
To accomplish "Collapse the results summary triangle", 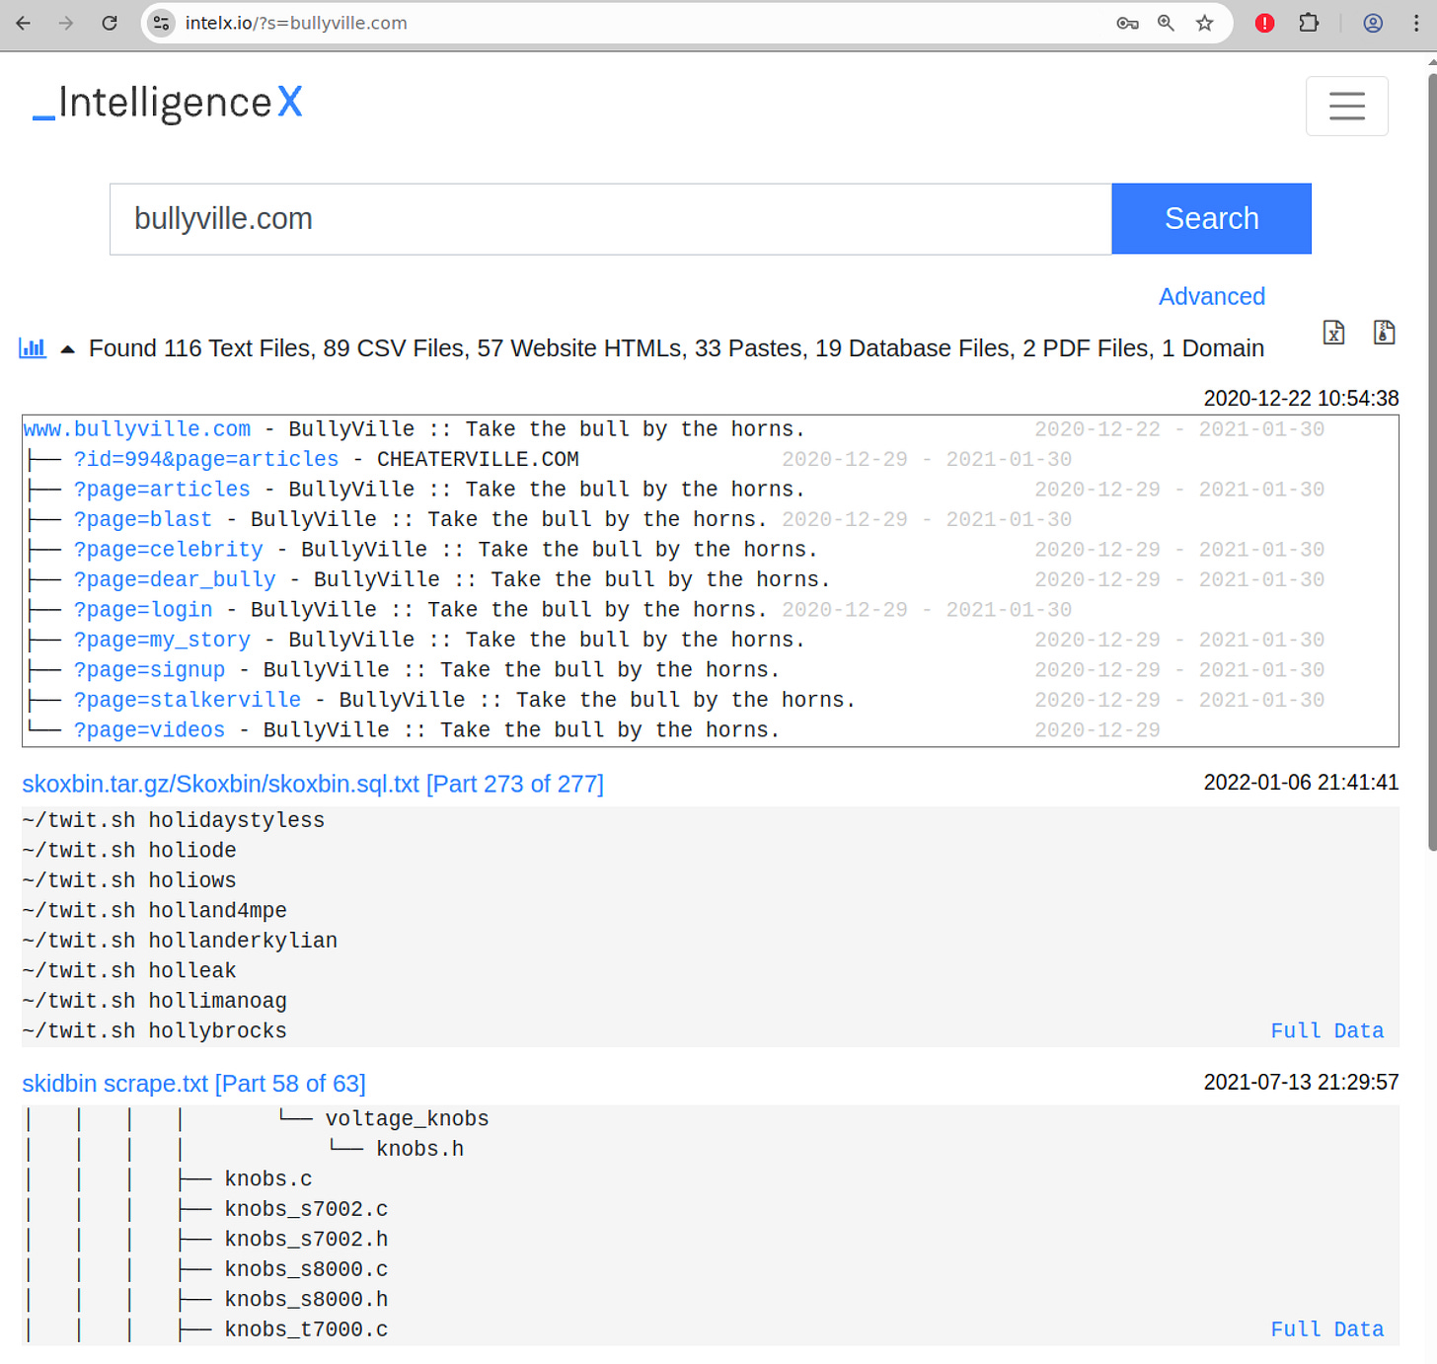I will 68,348.
